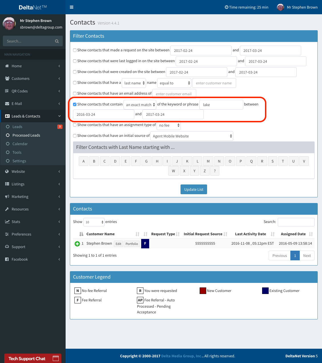The height and width of the screenshot is (363, 322).
Task: Click the Home house icon in sidebar
Action: (x=7, y=66)
